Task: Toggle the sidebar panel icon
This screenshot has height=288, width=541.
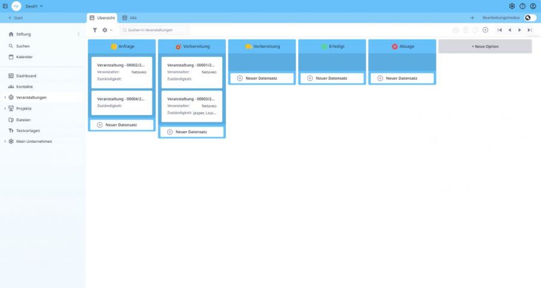Action: point(5,6)
